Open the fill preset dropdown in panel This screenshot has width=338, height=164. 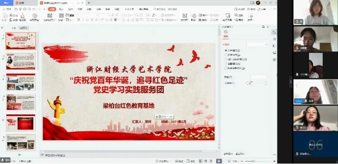tap(257, 45)
